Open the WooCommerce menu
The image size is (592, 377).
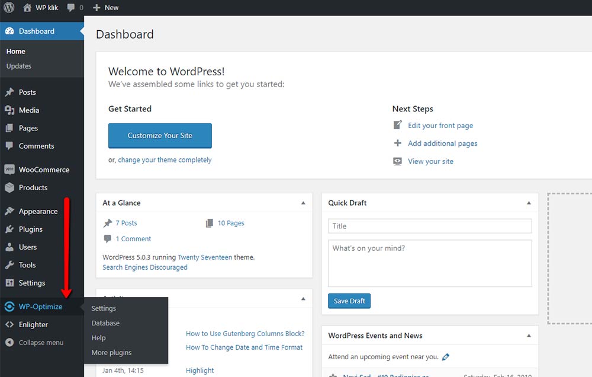[42, 170]
